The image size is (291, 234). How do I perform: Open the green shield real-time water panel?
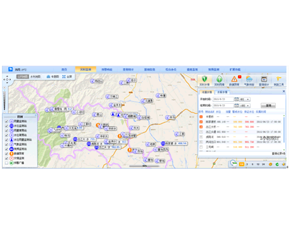(204, 81)
